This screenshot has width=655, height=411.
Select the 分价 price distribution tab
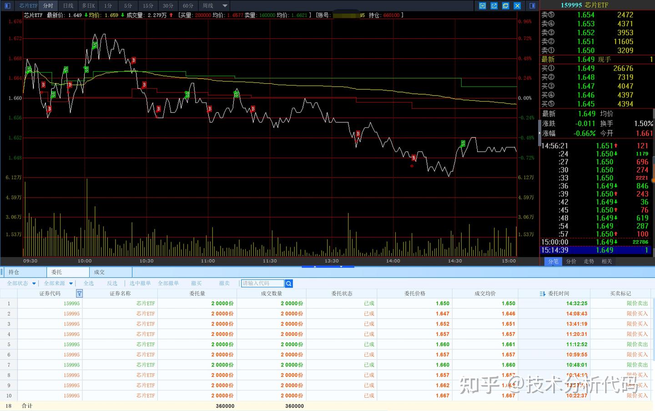[571, 261]
